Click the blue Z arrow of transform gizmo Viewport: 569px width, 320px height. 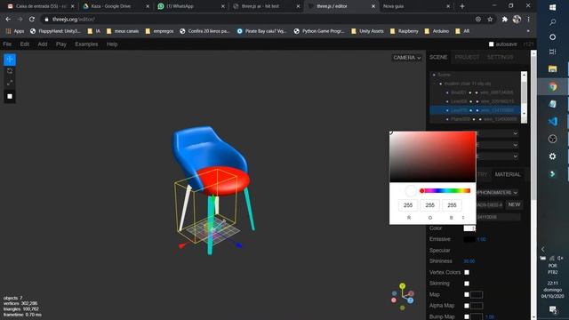coord(238,245)
